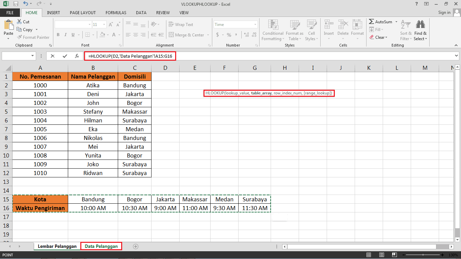461x259 pixels.
Task: Toggle Bold formatting
Action: pos(58,35)
